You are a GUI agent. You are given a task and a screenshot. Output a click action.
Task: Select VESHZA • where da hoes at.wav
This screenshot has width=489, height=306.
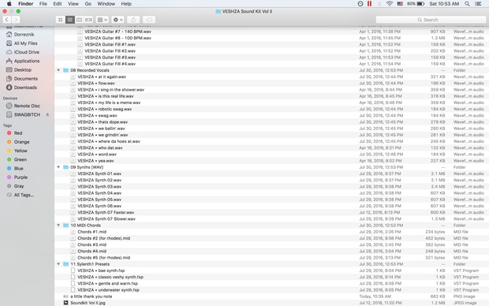[109, 141]
